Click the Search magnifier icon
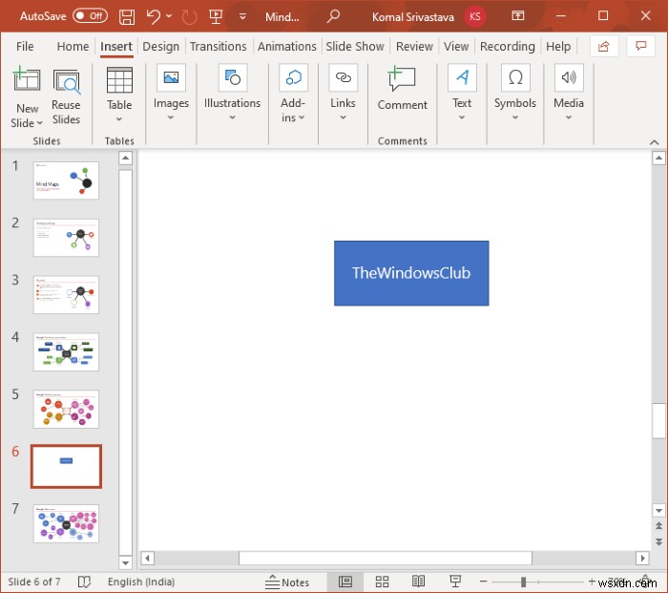Viewport: 668px width, 593px height. point(333,16)
